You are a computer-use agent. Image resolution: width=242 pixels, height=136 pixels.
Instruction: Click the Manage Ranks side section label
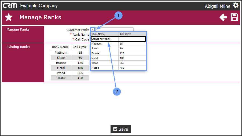tap(18, 29)
